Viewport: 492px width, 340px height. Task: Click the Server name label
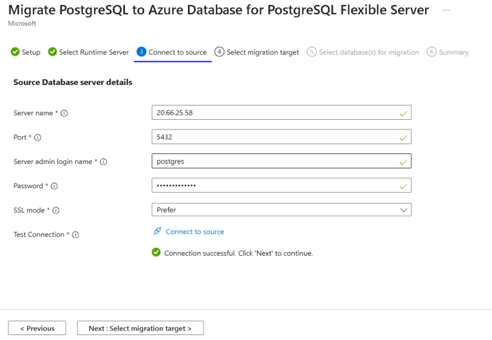pos(33,113)
